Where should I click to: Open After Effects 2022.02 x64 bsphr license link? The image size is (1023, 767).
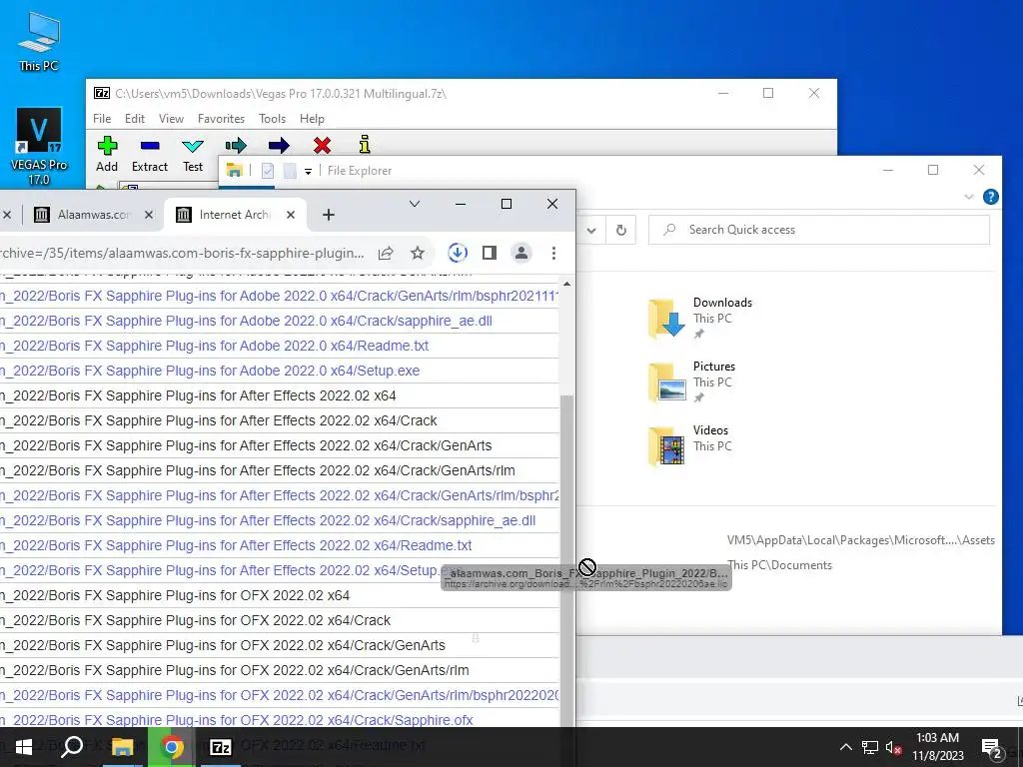click(280, 495)
